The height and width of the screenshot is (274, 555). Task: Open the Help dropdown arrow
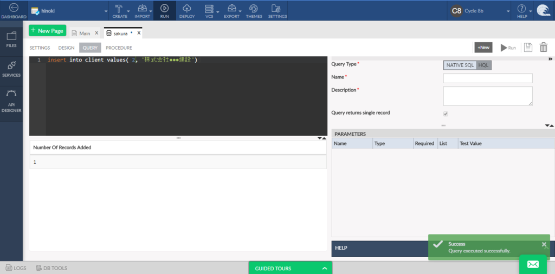click(x=531, y=12)
